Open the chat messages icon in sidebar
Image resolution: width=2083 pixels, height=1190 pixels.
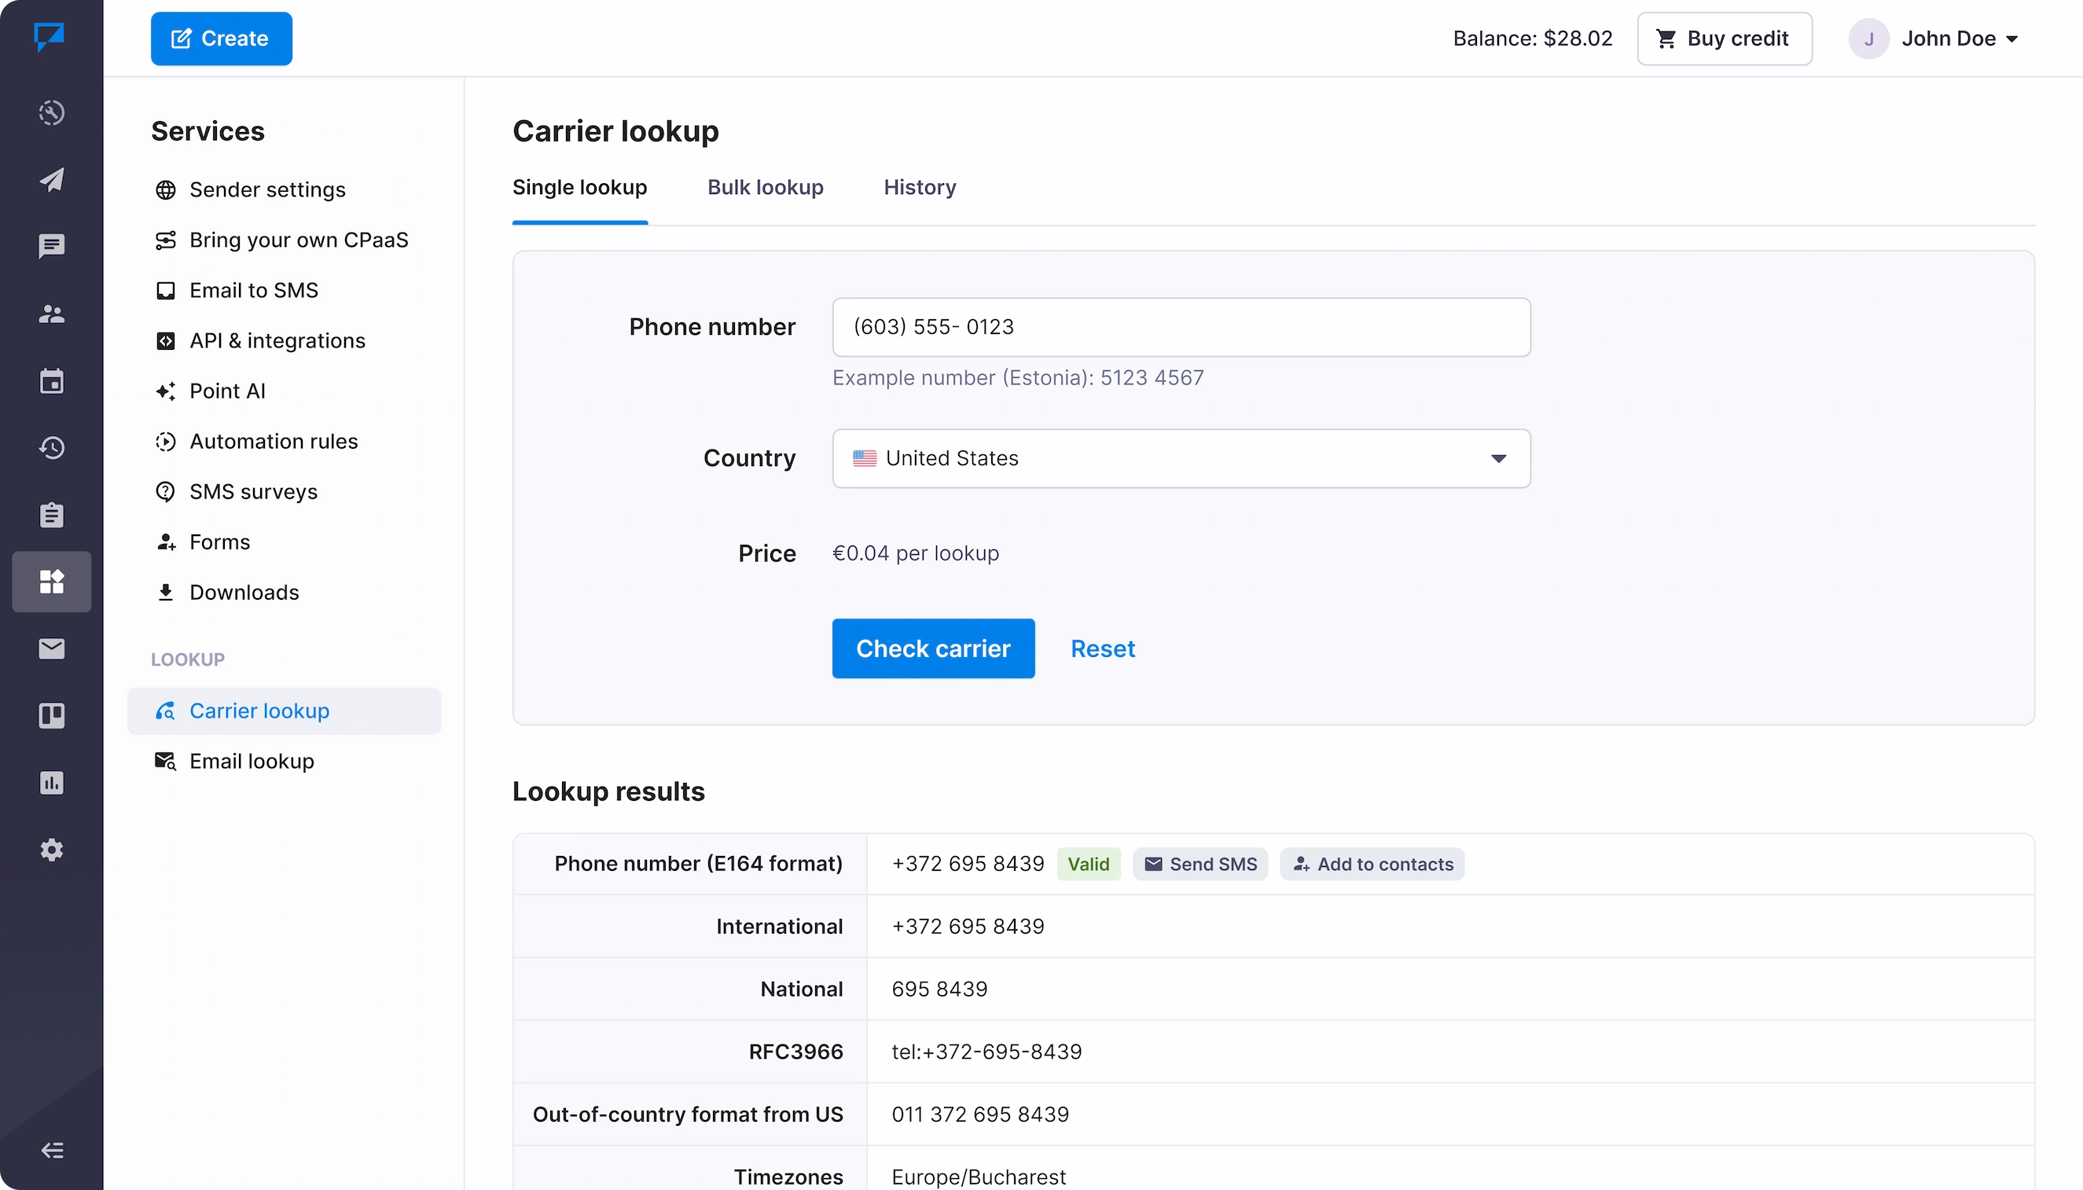(x=51, y=246)
